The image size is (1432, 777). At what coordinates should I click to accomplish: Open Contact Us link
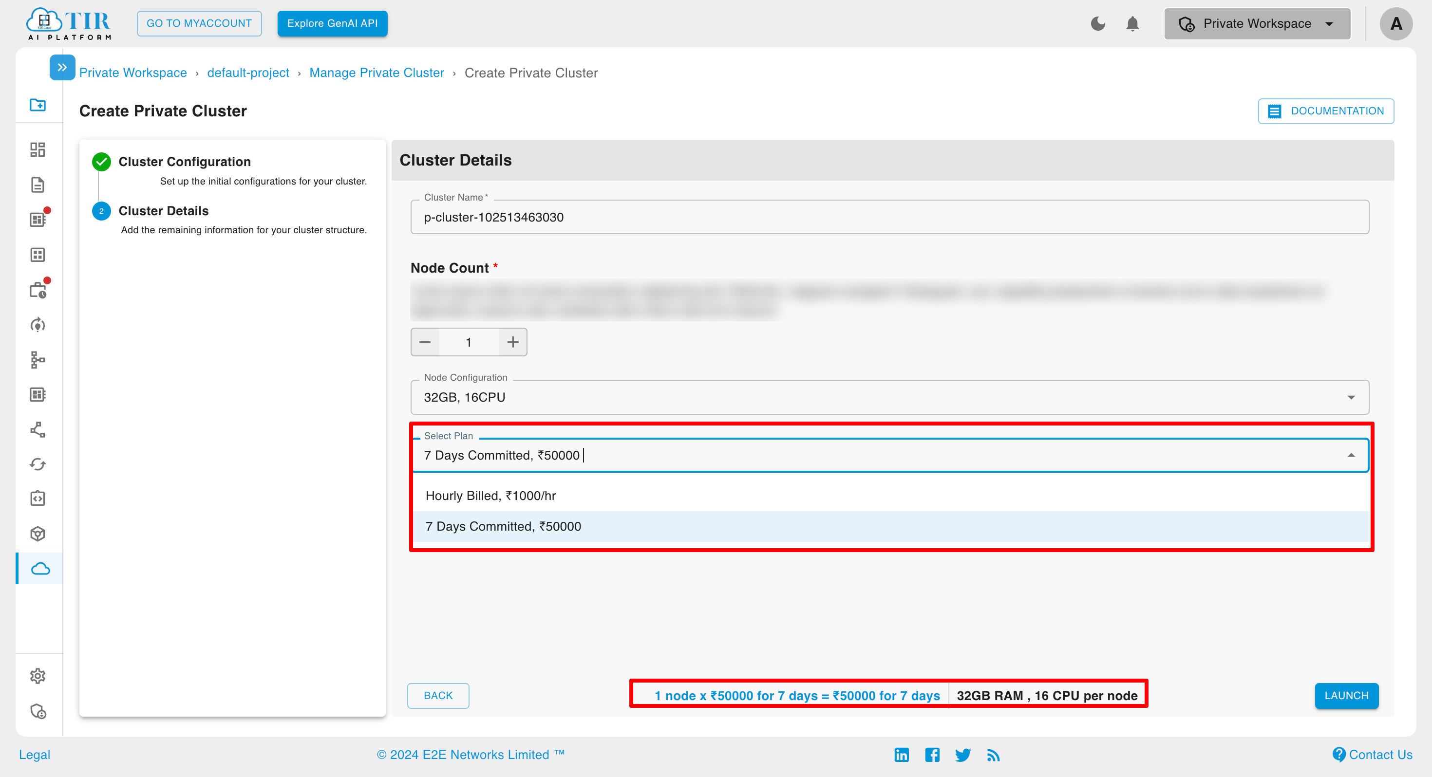coord(1373,755)
